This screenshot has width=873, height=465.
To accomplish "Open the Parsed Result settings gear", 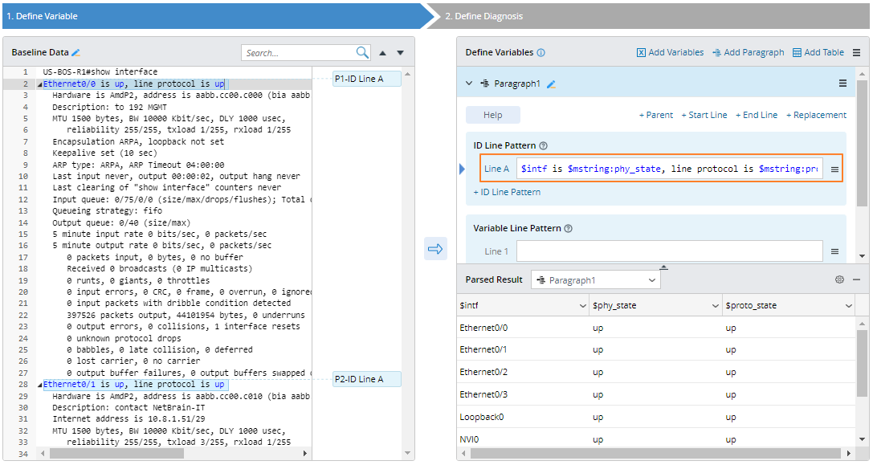I will (x=839, y=279).
